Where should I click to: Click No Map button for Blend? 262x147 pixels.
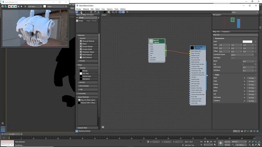pyautogui.click(x=251, y=91)
